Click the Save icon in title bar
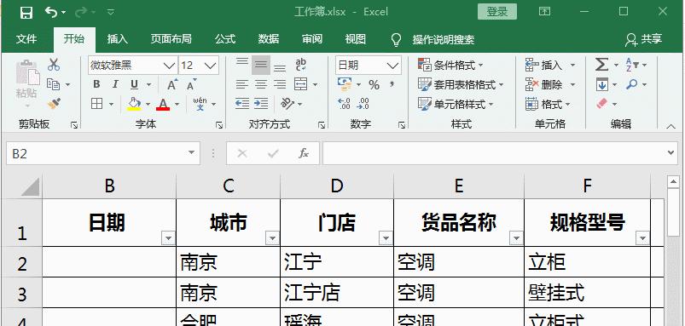 point(26,12)
